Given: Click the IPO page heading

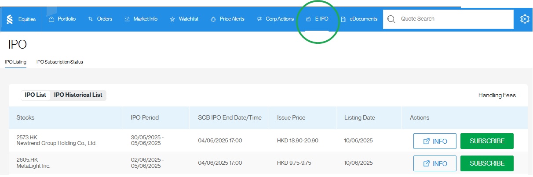Looking at the screenshot, I should click(x=18, y=45).
